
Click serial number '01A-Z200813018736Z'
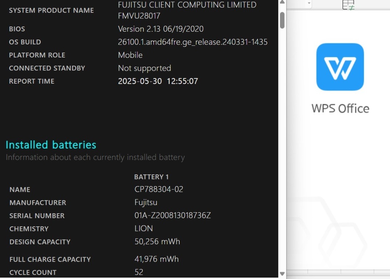[173, 216]
